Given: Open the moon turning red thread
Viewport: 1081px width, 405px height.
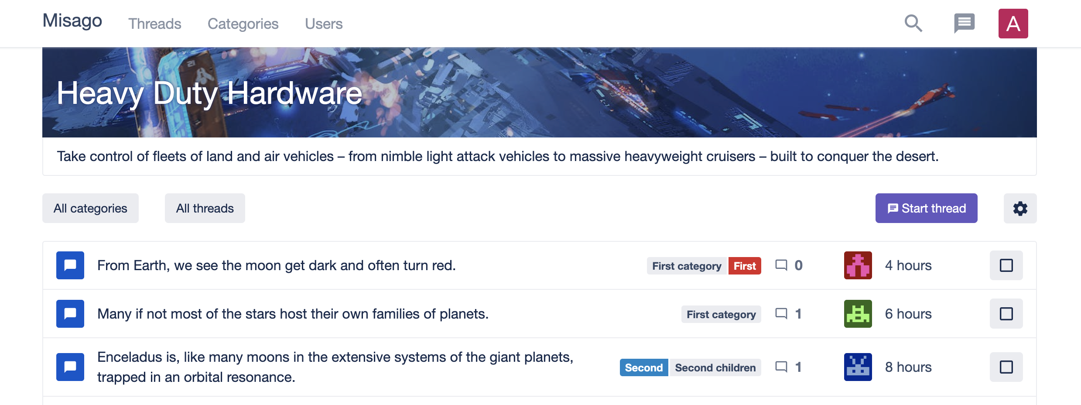Looking at the screenshot, I should click(x=276, y=265).
